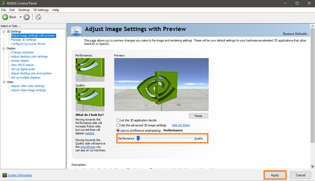This screenshot has width=315, height=181.
Task: Select Let the 3D application decide
Action: [118, 120]
